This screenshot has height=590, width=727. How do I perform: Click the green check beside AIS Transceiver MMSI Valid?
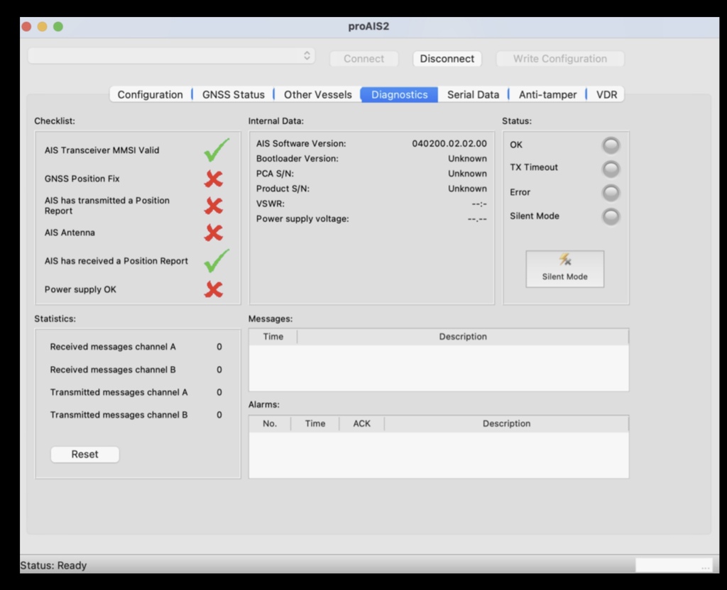coord(217,150)
